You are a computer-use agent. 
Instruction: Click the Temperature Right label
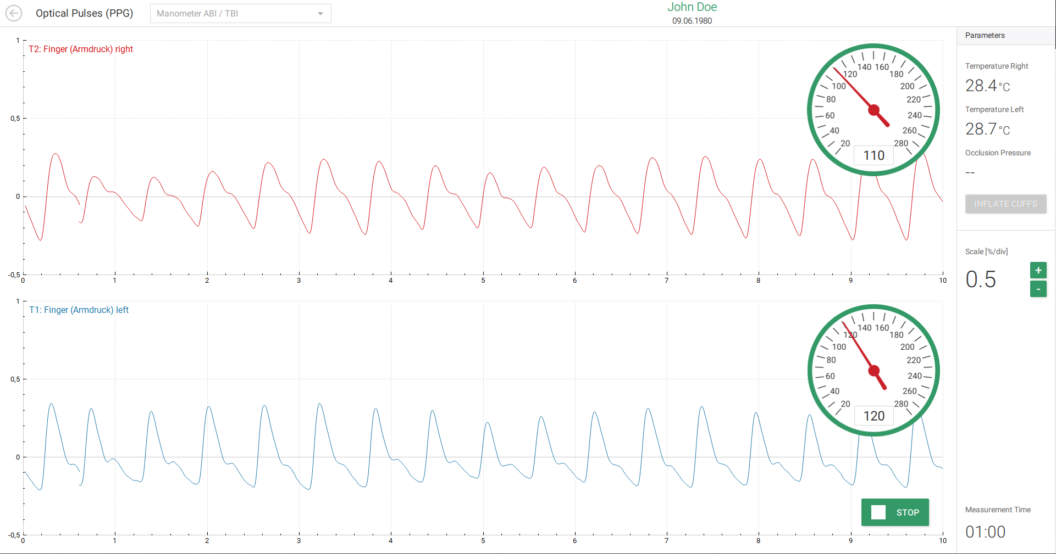coord(997,66)
